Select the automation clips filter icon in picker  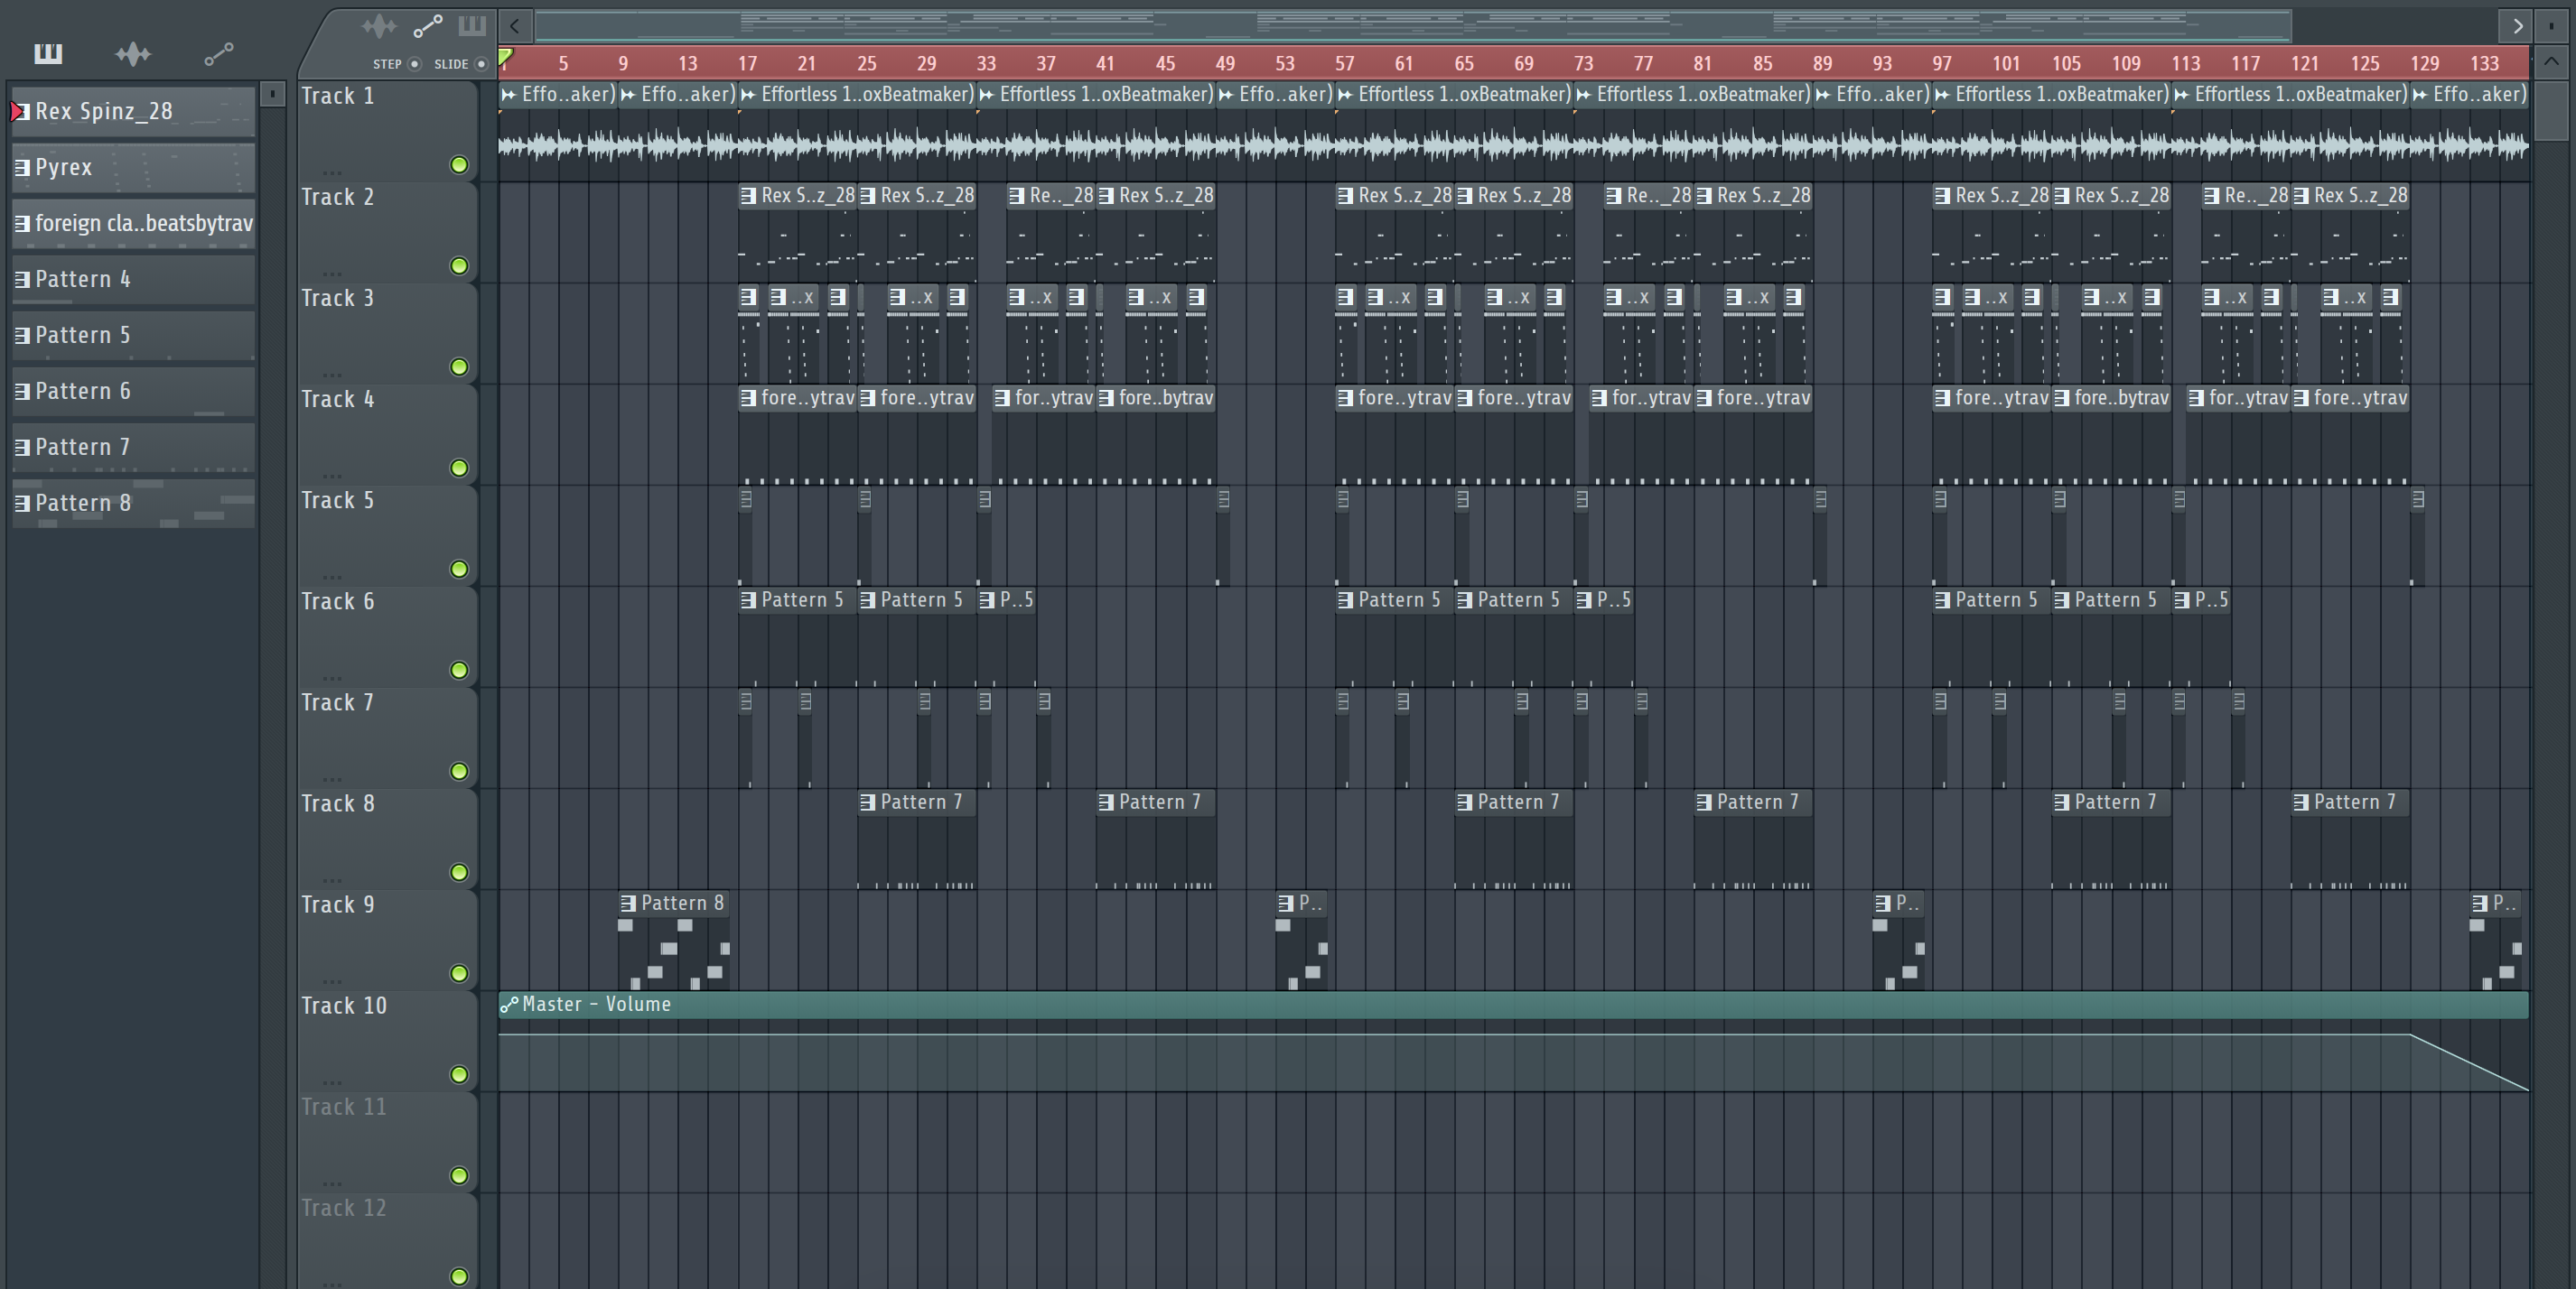(x=219, y=54)
